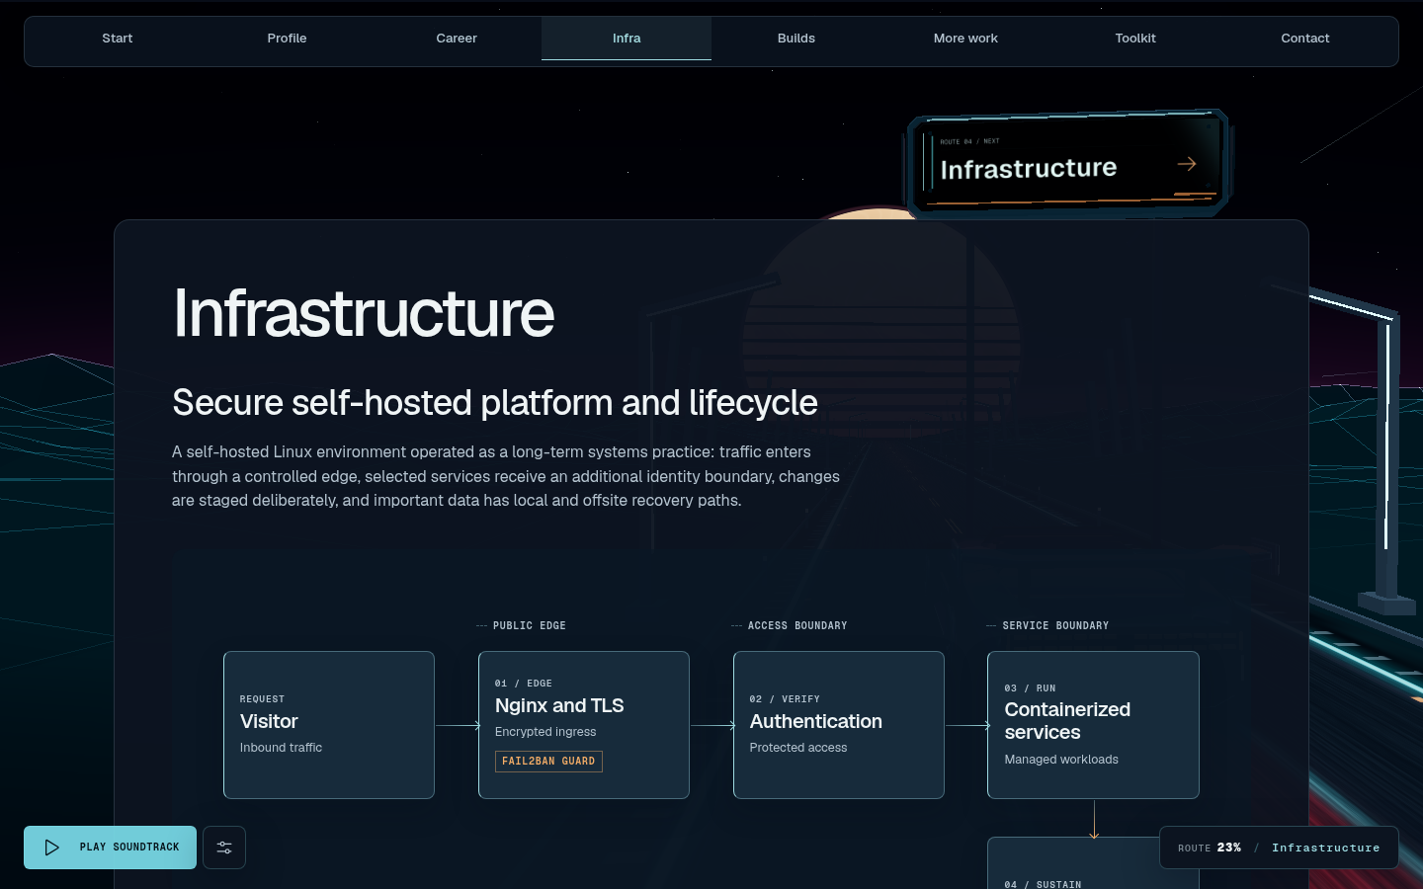Go to the Career tab
This screenshot has height=889, width=1423.
(457, 39)
